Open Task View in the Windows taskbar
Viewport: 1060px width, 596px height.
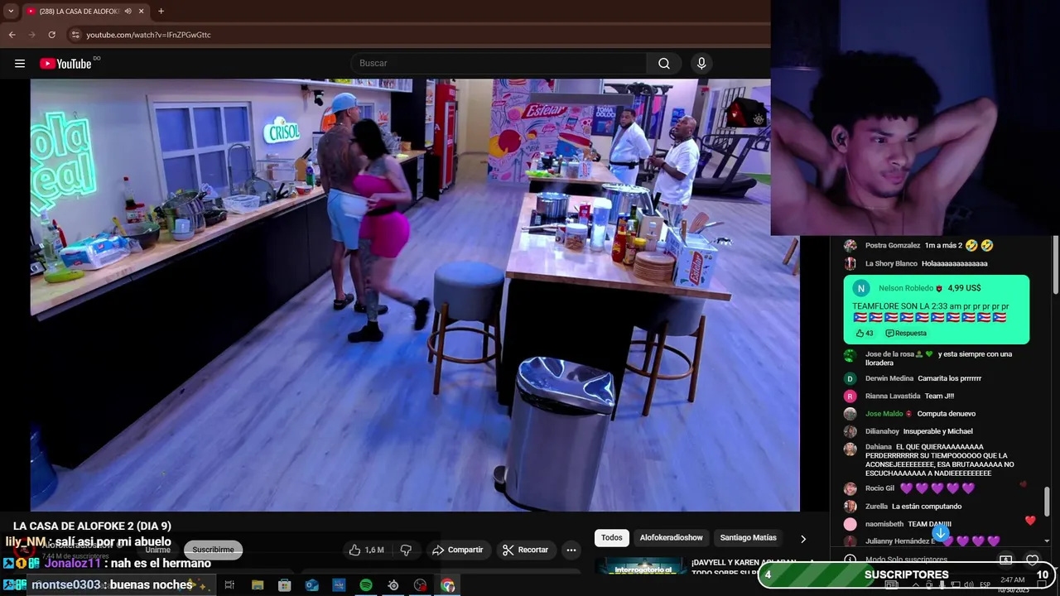[229, 585]
